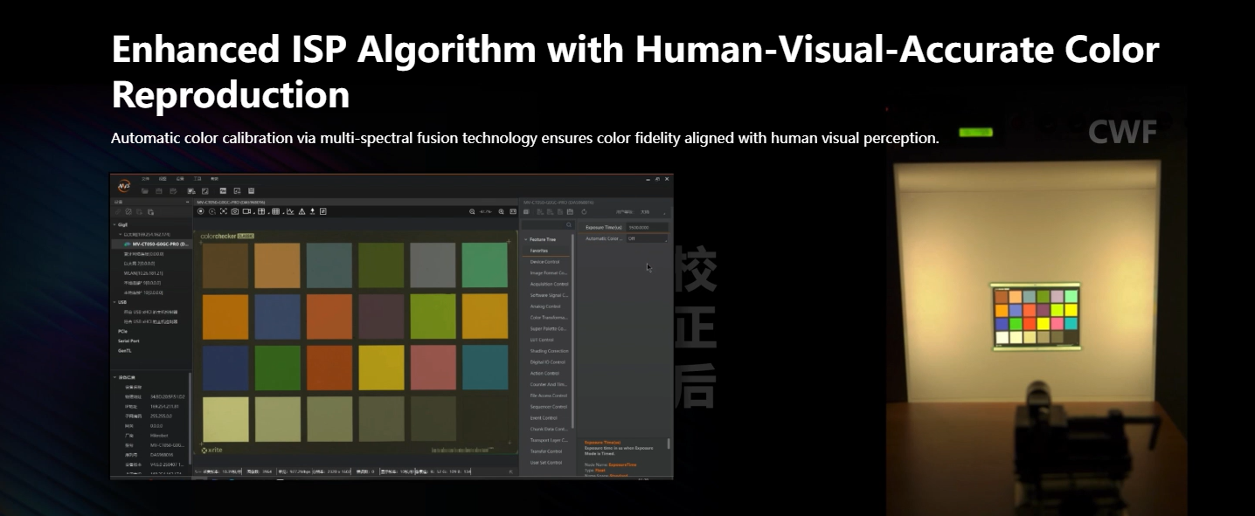Open Analog Control in feature tree
The width and height of the screenshot is (1255, 516).
[546, 306]
